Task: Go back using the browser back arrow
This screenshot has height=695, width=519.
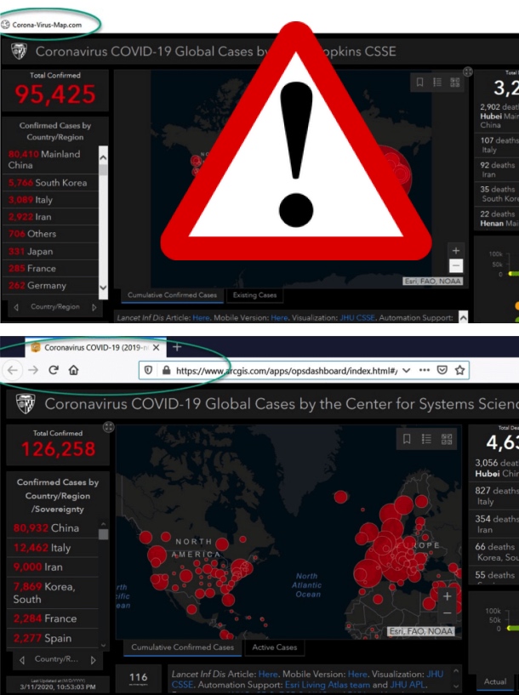Action: point(12,370)
